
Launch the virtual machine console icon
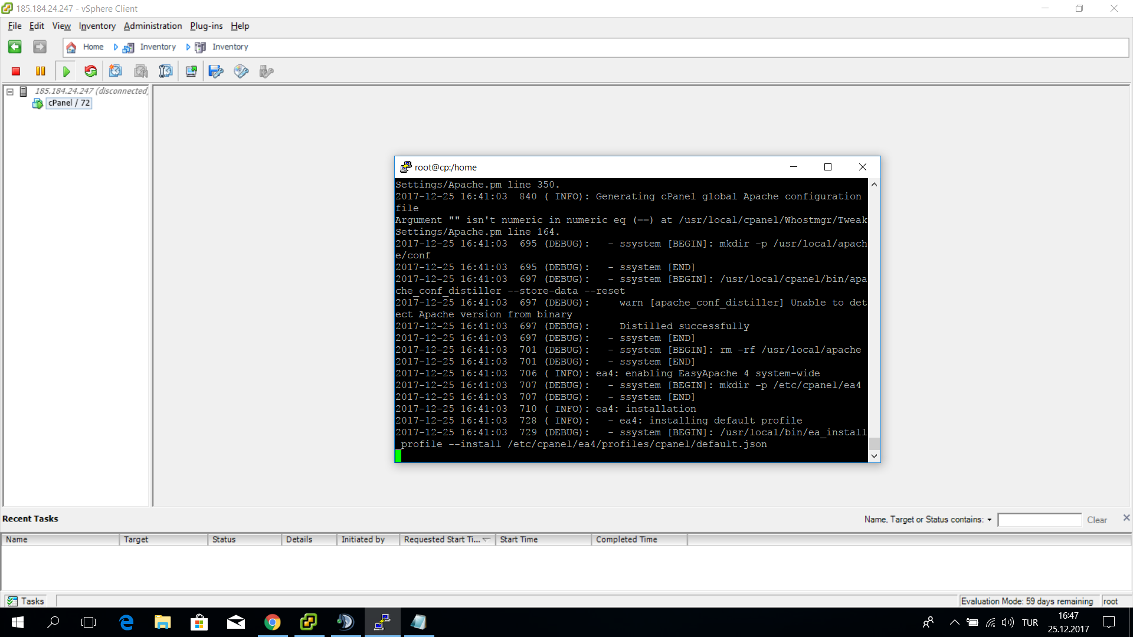[191, 71]
